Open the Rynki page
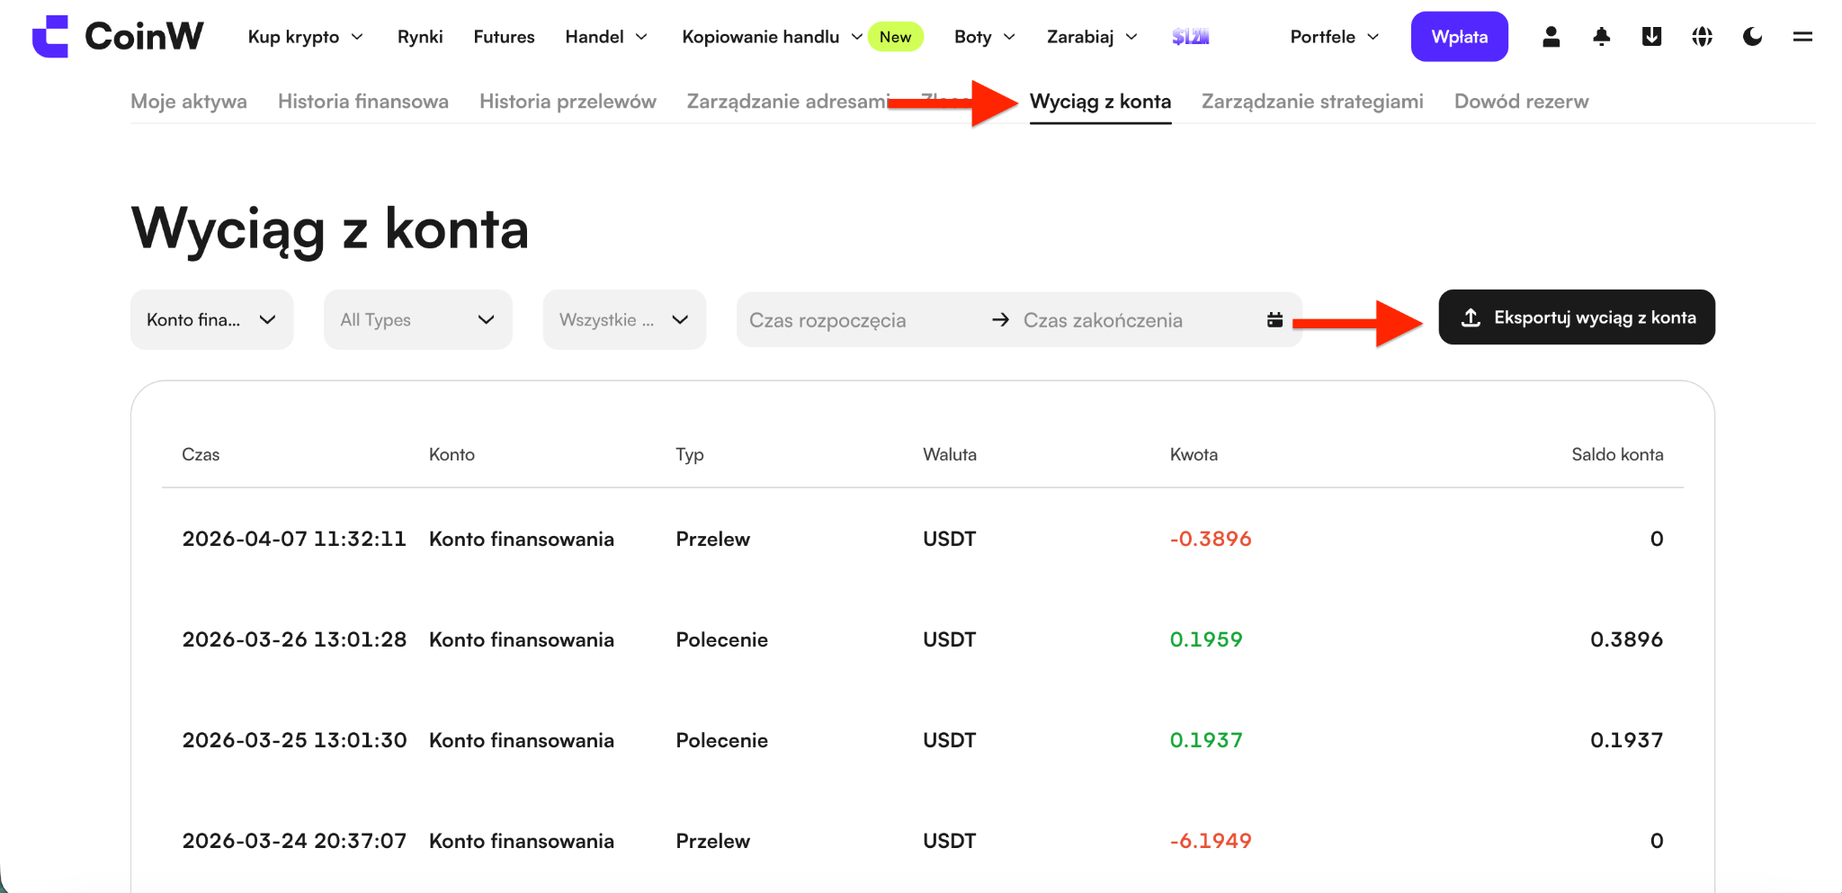This screenshot has width=1842, height=893. [420, 37]
